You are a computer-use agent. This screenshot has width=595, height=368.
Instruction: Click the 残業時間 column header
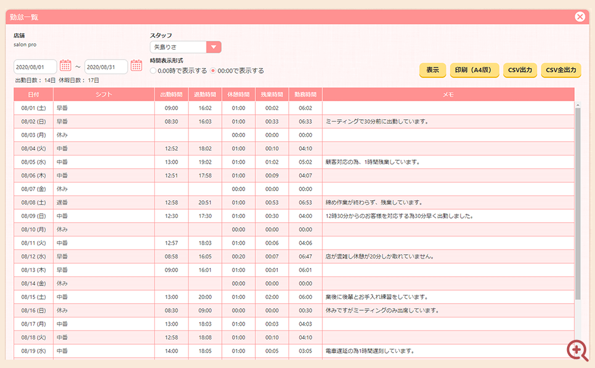coord(272,95)
